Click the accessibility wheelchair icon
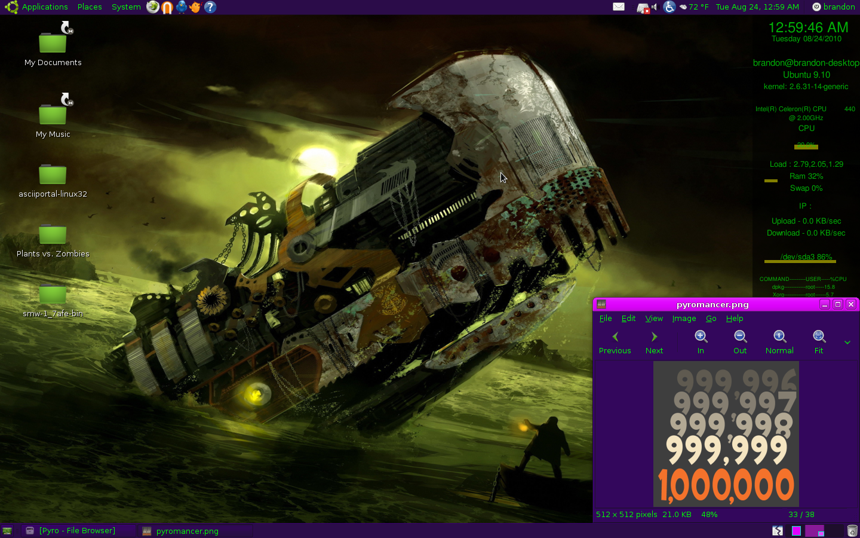860x538 pixels. coord(669,7)
